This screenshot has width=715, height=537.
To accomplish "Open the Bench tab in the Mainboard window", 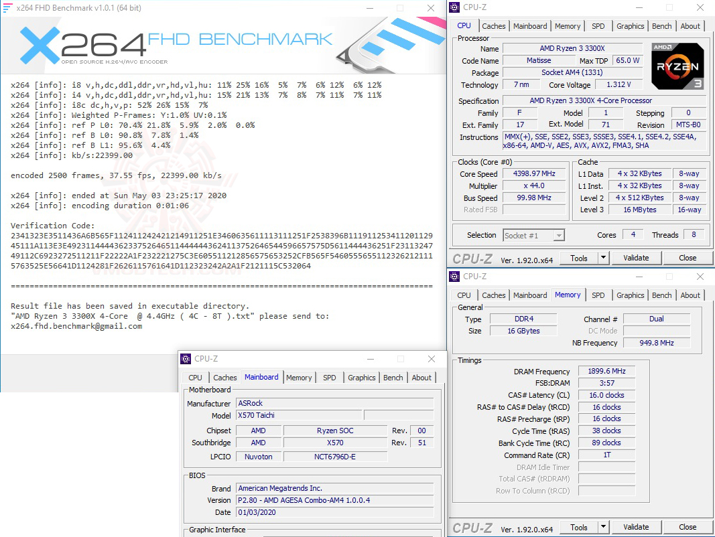I will point(393,378).
